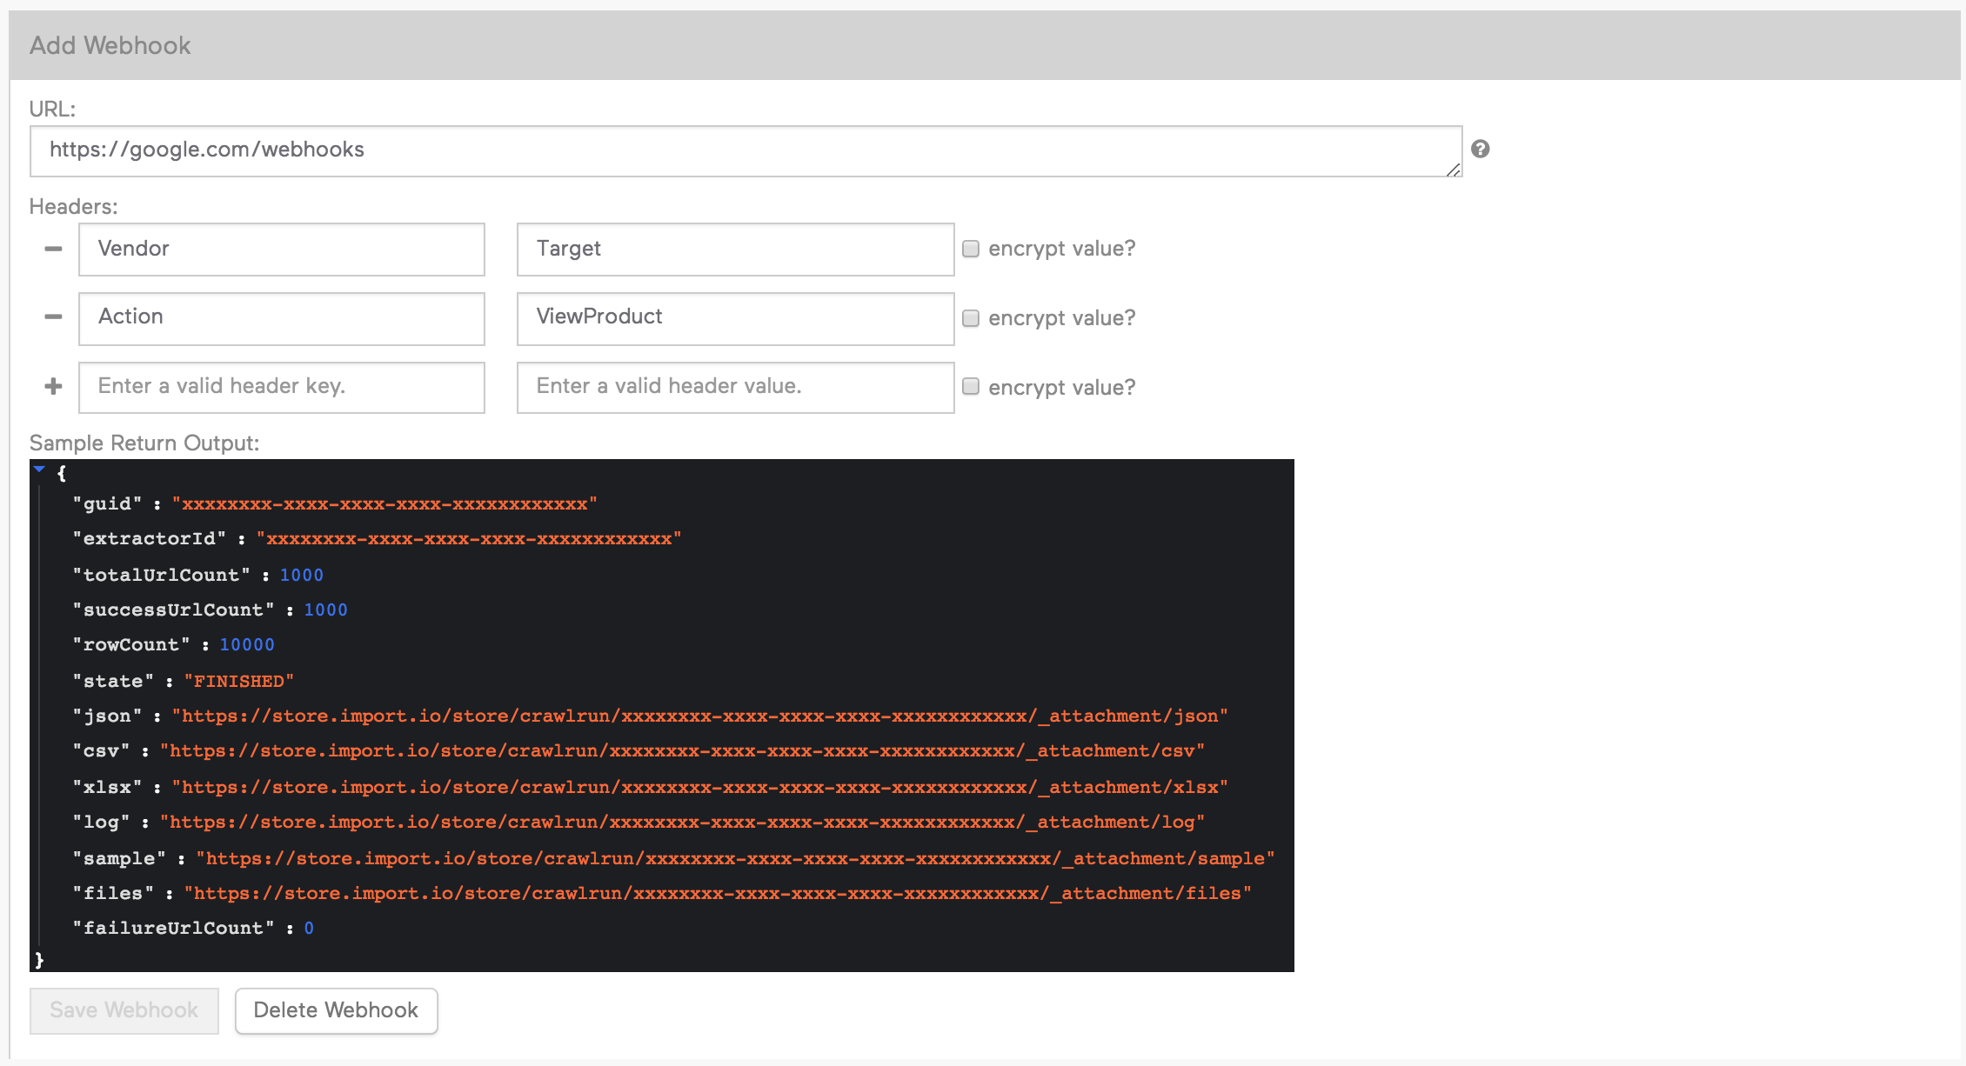Click the Delete Webhook button

click(336, 1010)
